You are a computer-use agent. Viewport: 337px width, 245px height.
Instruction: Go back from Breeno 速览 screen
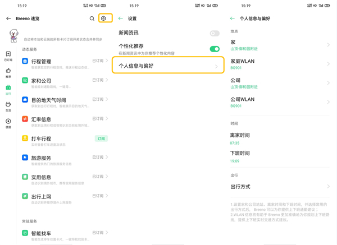8,19
